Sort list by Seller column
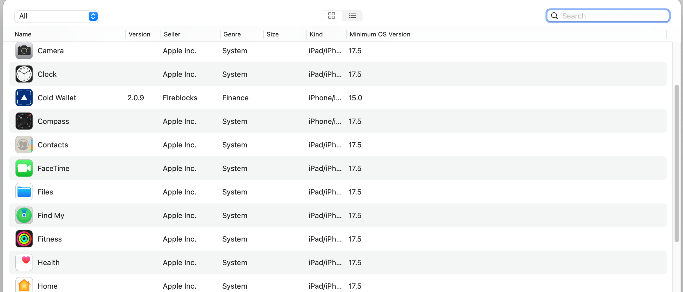The width and height of the screenshot is (683, 292). (172, 34)
